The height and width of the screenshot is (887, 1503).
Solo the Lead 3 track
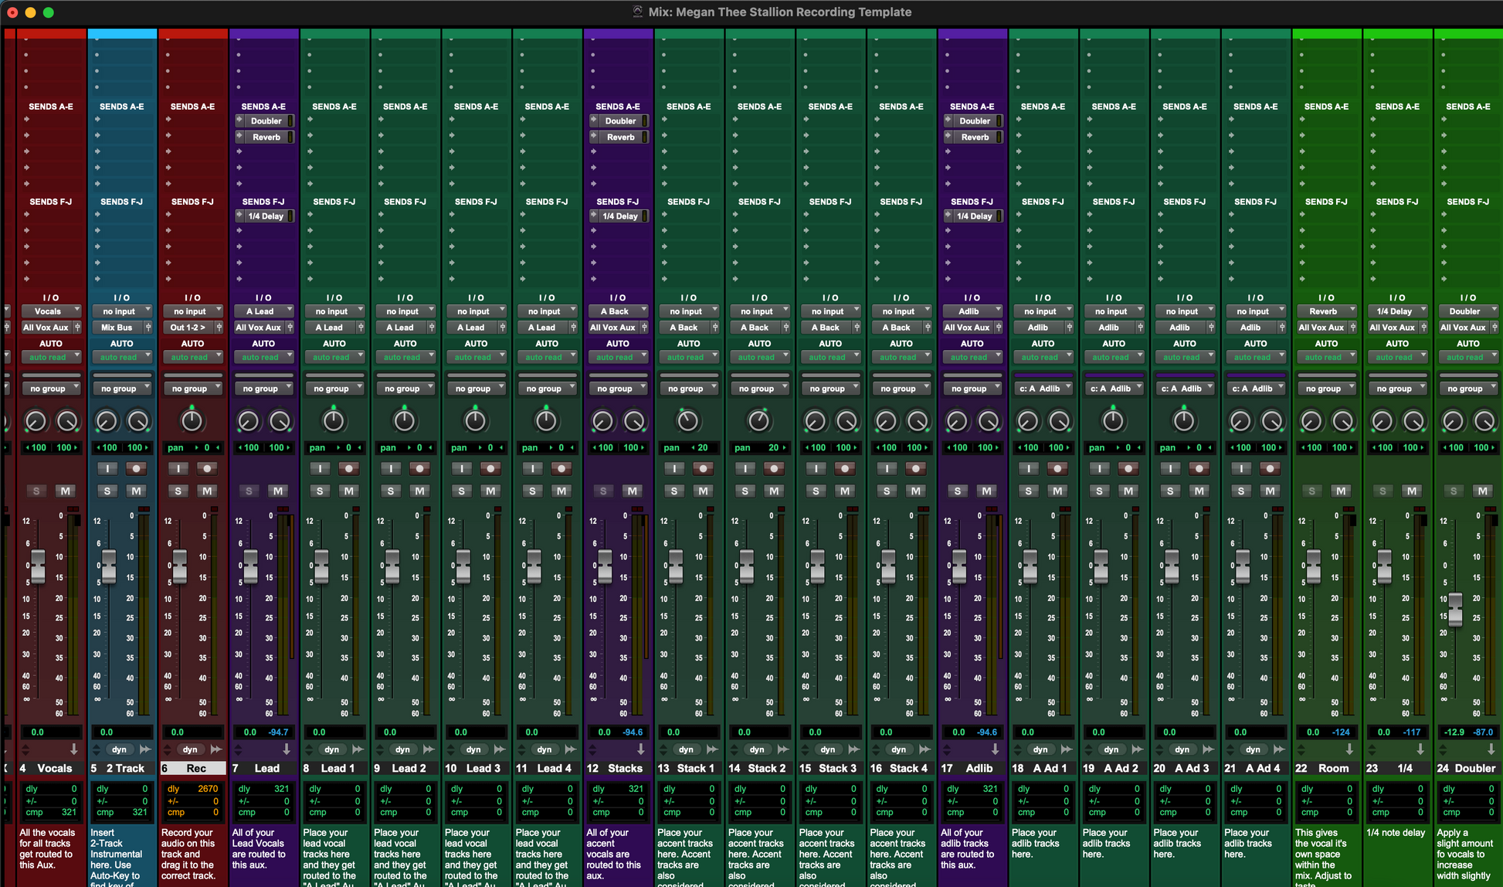point(462,491)
